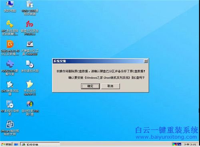Screen dimensions: 200x147
Task: Select the 系统安装 taskbar window button
Action: tap(40, 144)
